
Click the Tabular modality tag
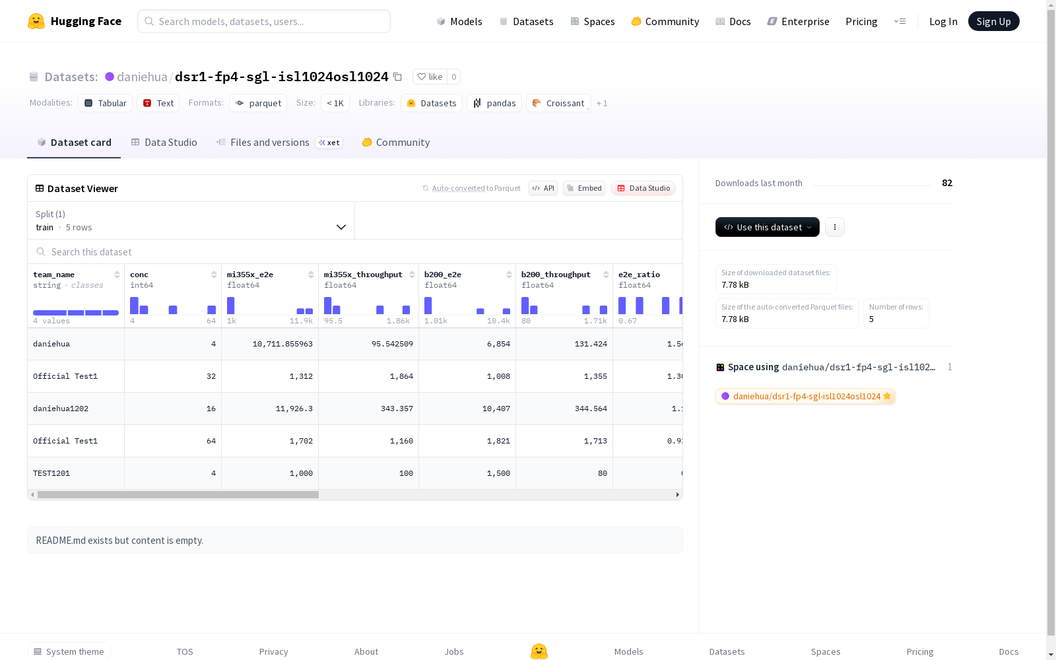pyautogui.click(x=106, y=103)
